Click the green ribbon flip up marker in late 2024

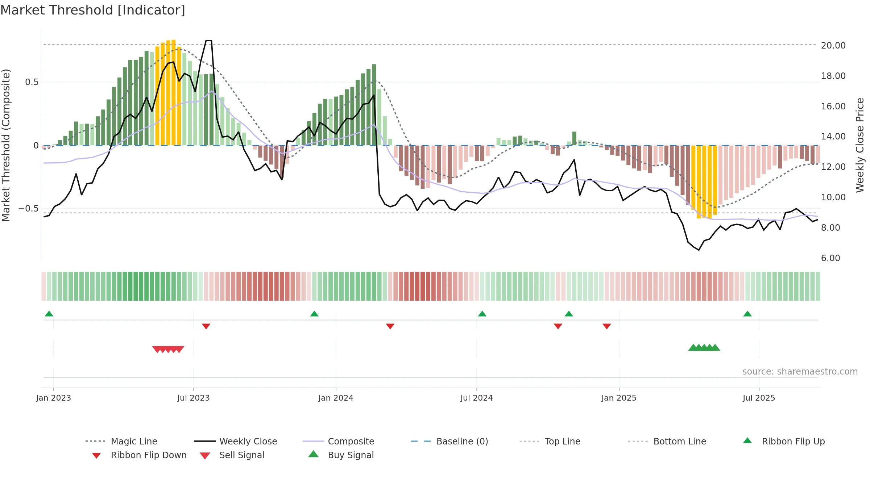[569, 314]
